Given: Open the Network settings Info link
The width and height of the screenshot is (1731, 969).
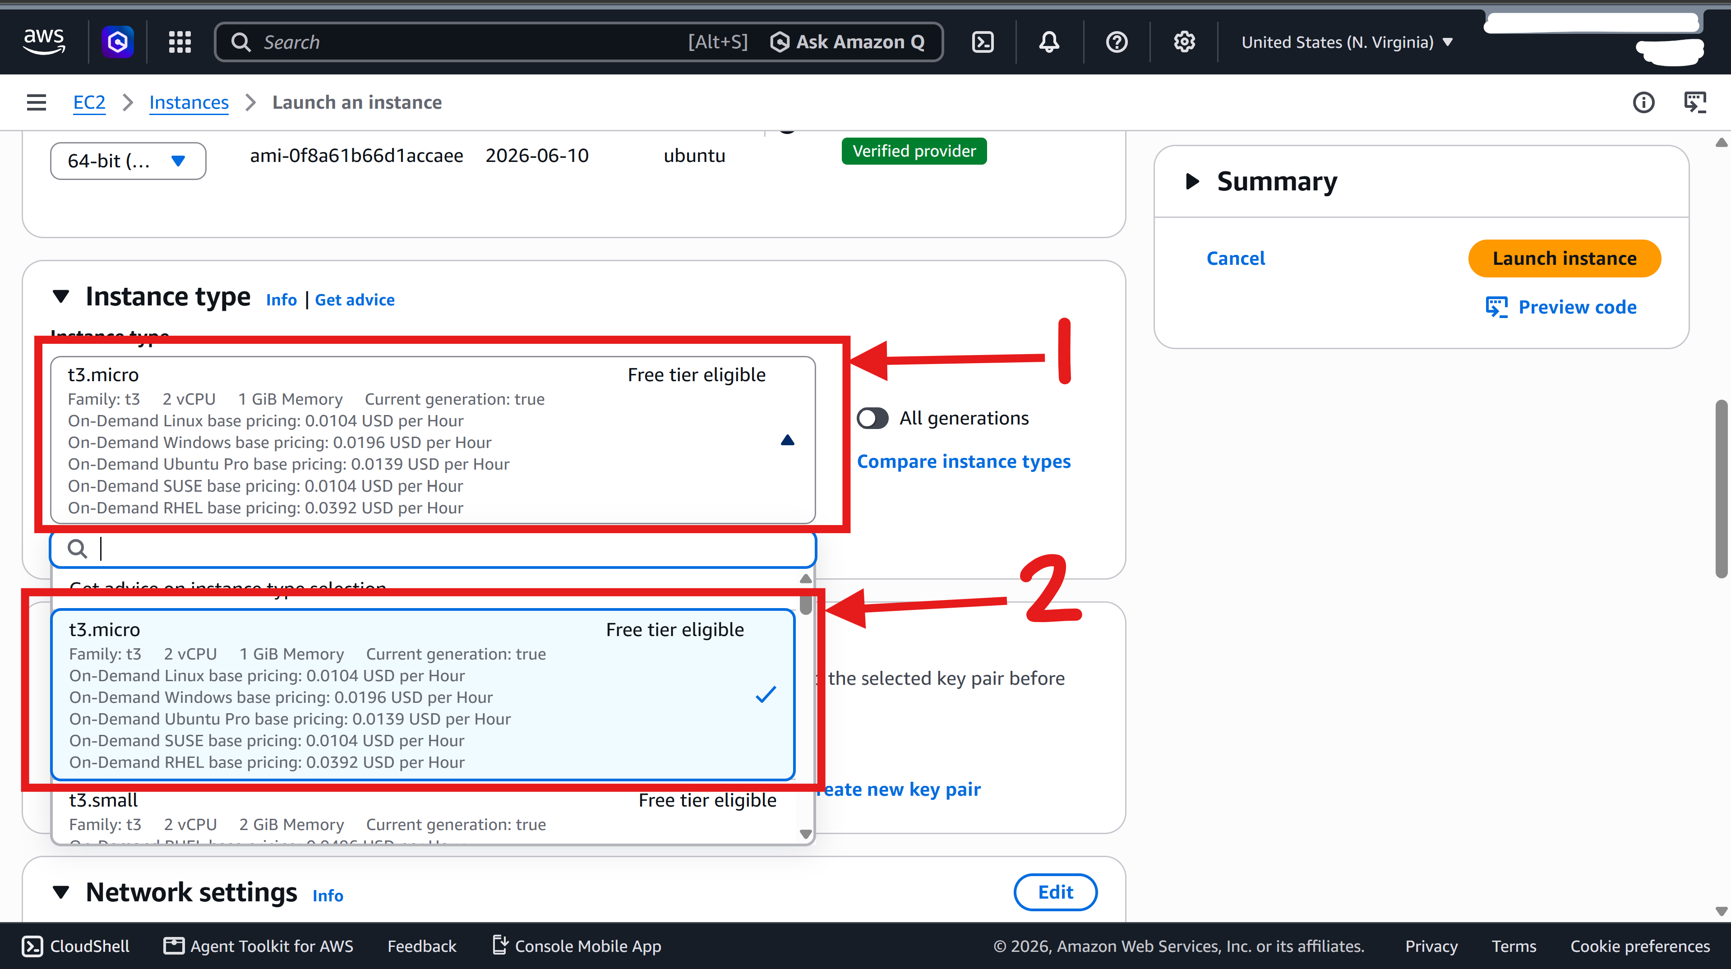Looking at the screenshot, I should click(x=328, y=895).
